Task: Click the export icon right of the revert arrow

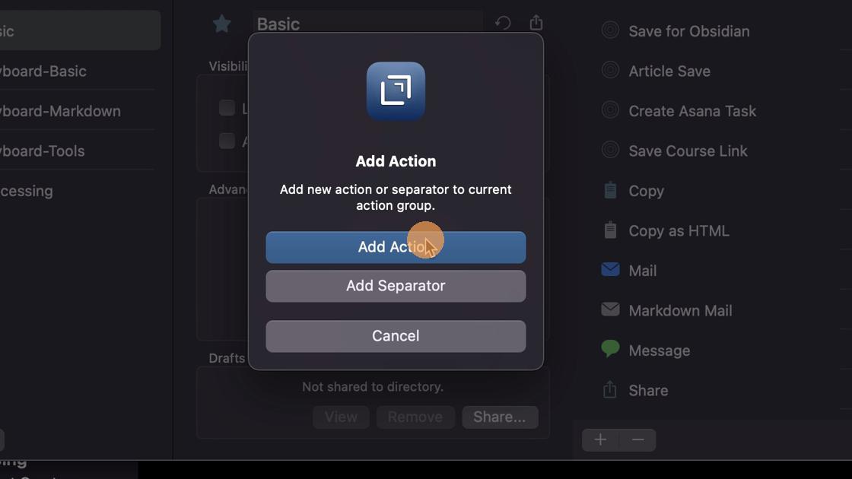Action: click(x=536, y=22)
